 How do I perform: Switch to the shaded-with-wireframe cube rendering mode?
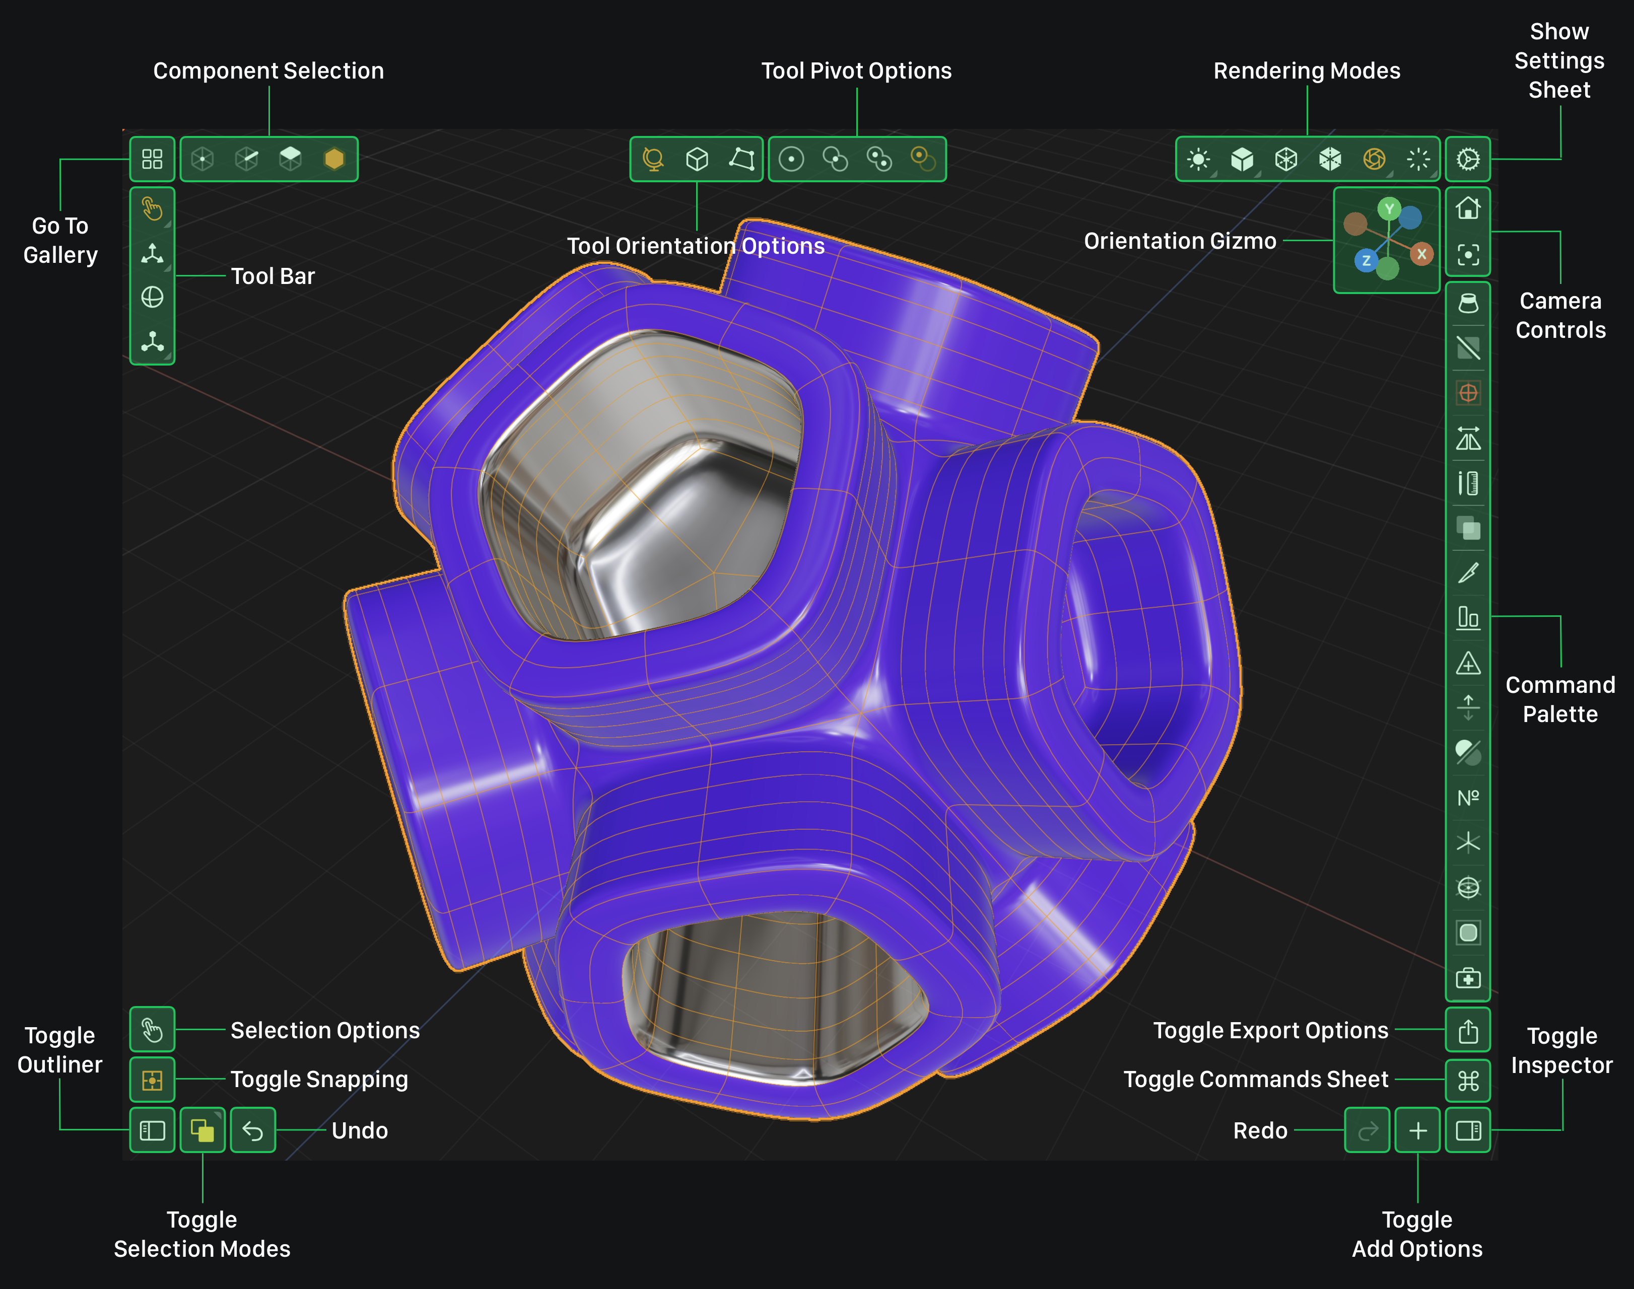(x=1330, y=159)
